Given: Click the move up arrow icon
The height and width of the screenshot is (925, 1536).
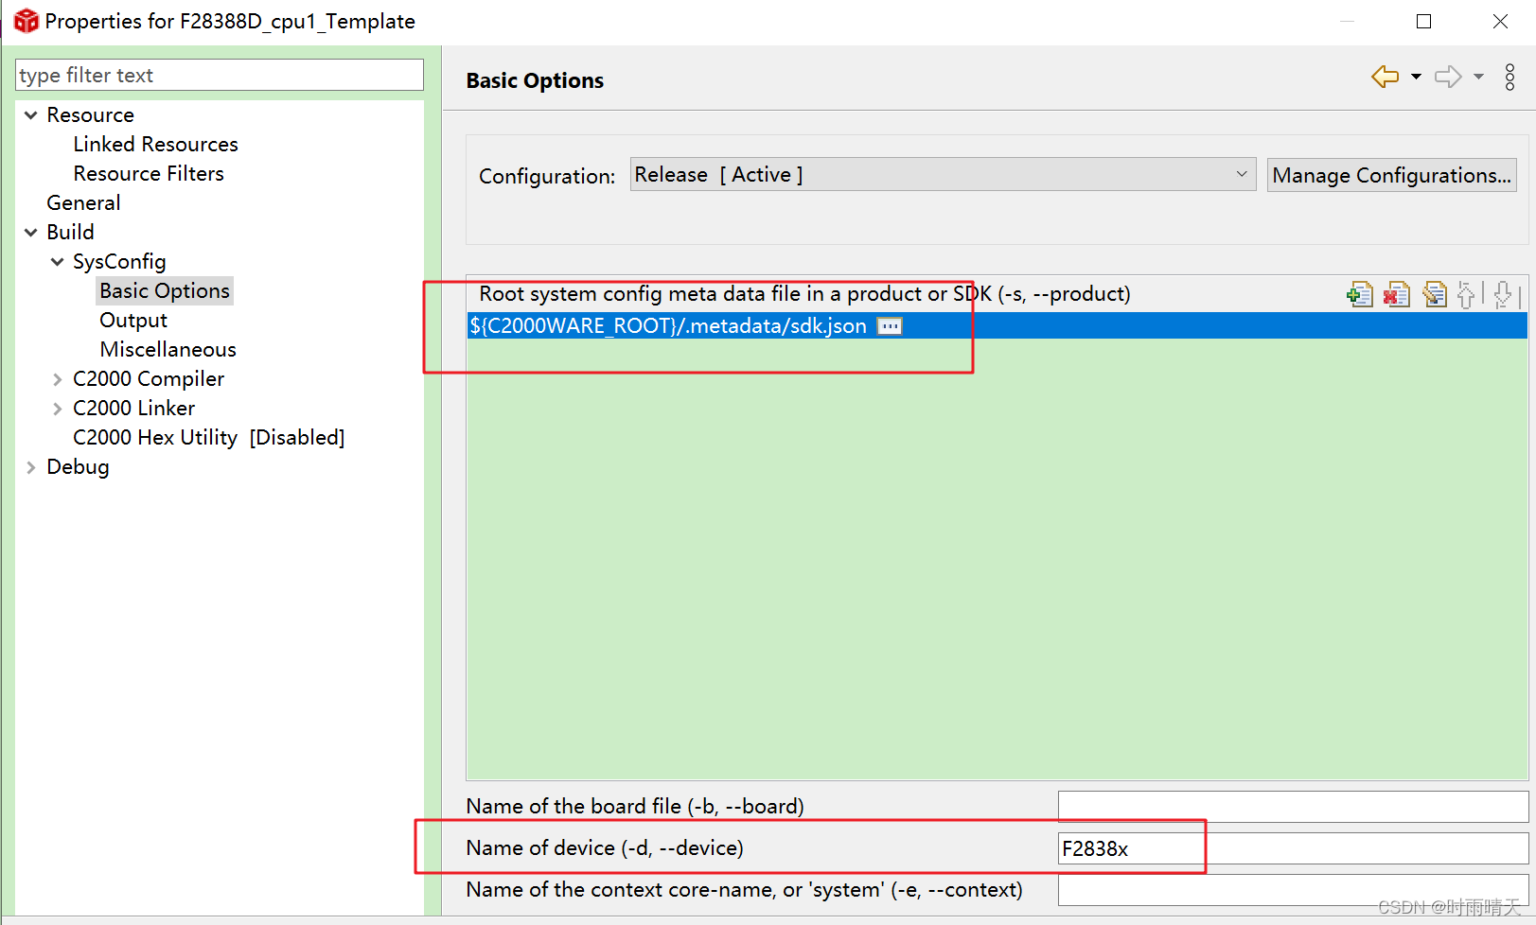Looking at the screenshot, I should pos(1466,295).
